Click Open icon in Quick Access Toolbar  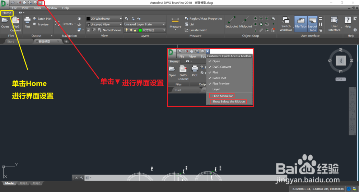pyautogui.click(x=13, y=3)
